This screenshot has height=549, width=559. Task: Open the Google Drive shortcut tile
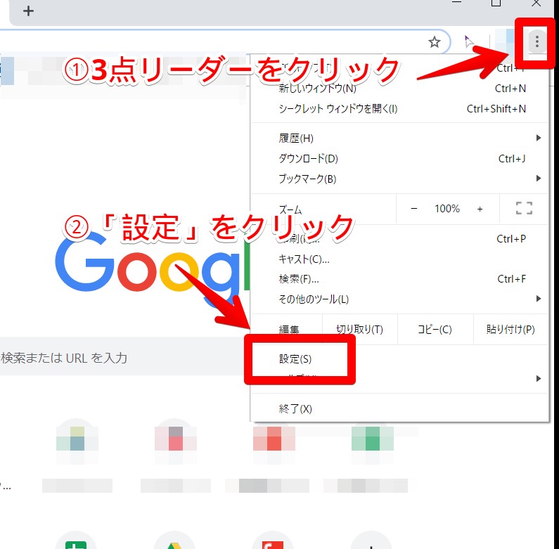coord(174,540)
